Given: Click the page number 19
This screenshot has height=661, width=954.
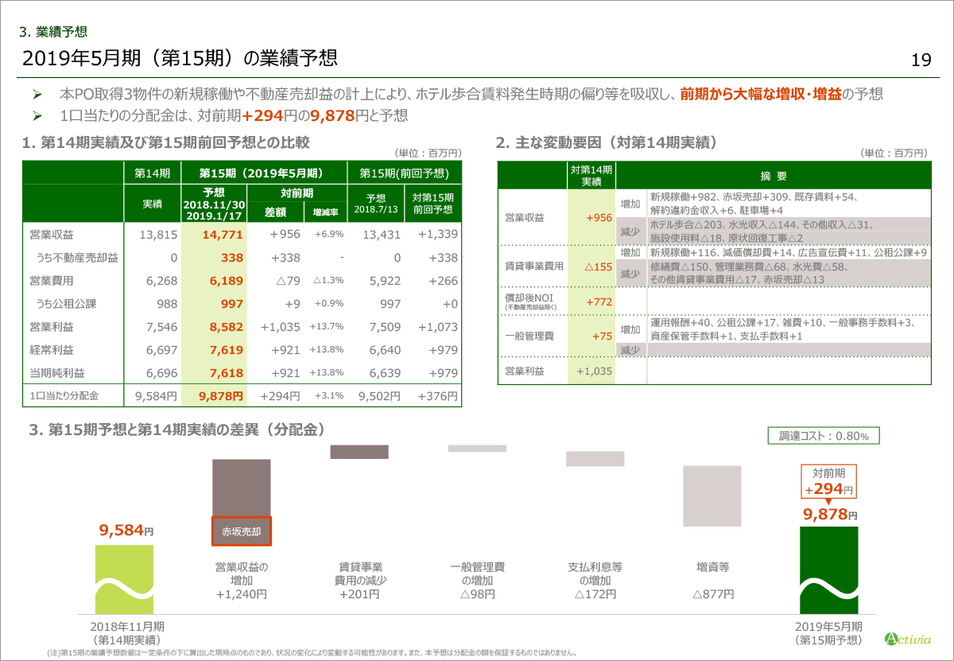Looking at the screenshot, I should (921, 60).
